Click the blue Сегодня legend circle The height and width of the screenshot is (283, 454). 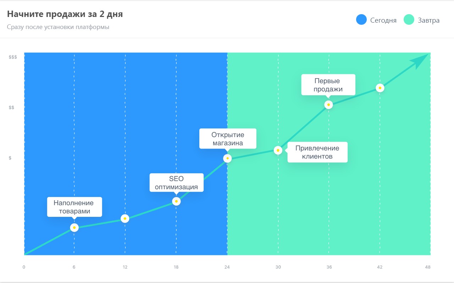click(x=361, y=20)
